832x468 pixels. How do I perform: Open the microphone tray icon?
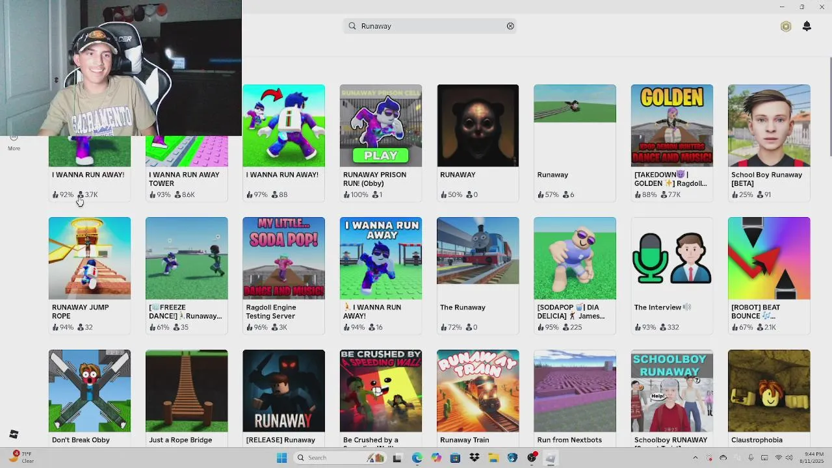751,458
